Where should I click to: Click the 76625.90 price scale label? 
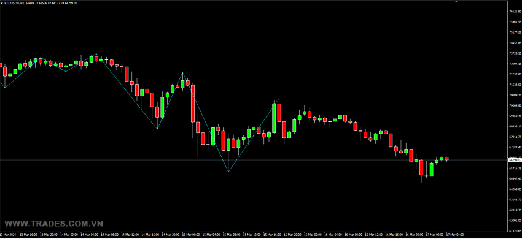pyautogui.click(x=515, y=11)
